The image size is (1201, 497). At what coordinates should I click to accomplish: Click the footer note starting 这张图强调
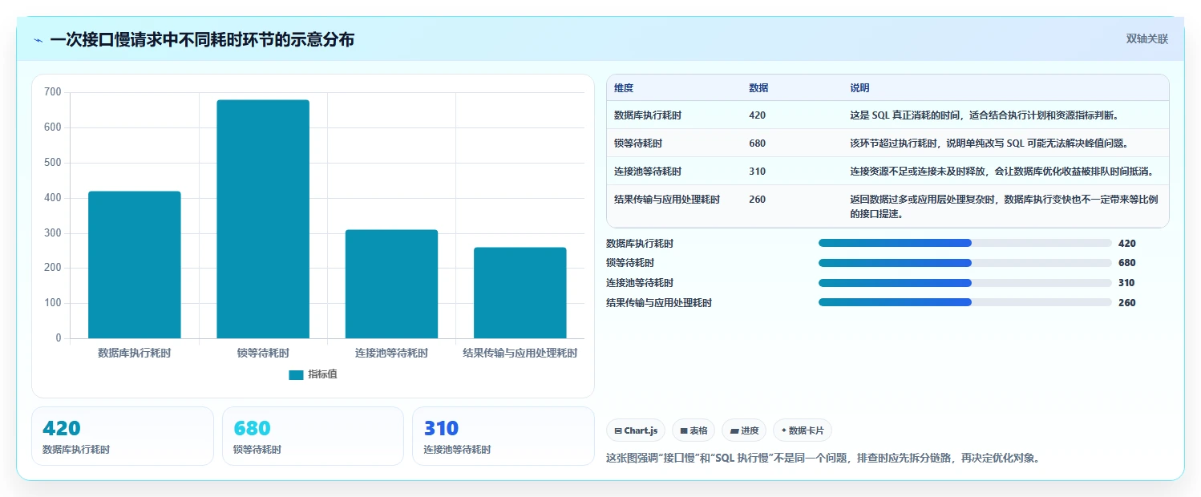(x=823, y=459)
